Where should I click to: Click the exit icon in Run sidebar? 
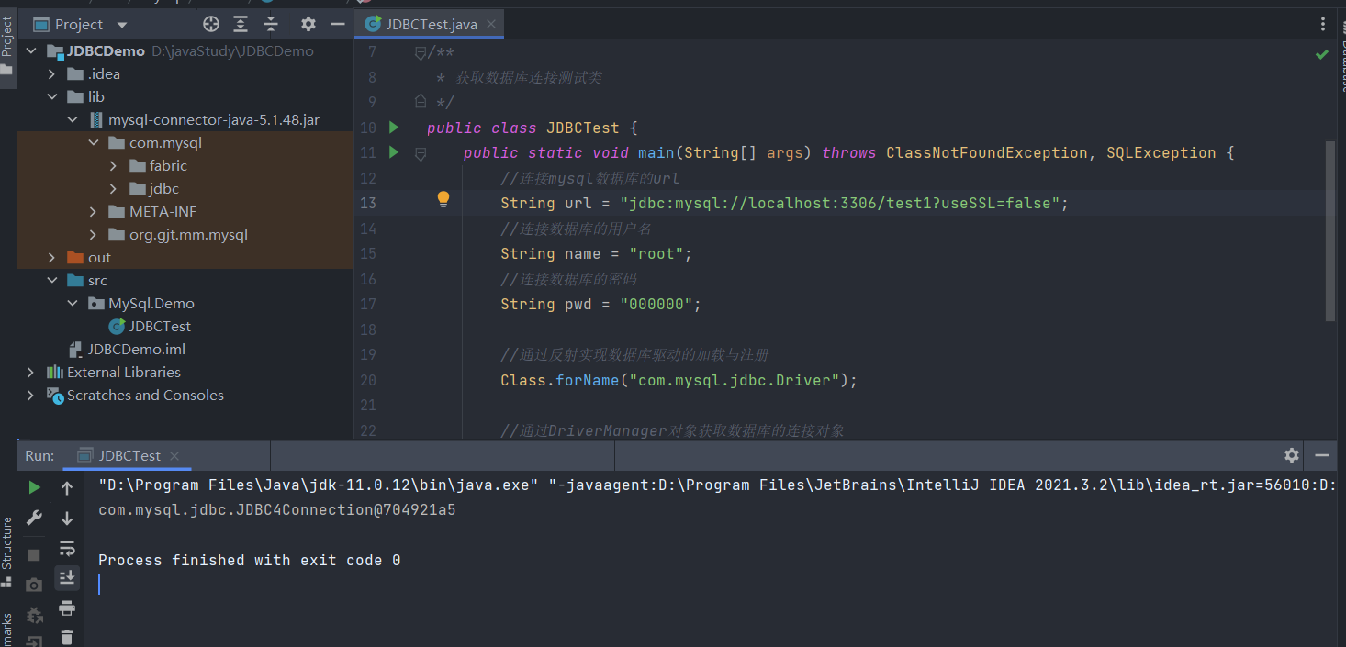coord(34,641)
